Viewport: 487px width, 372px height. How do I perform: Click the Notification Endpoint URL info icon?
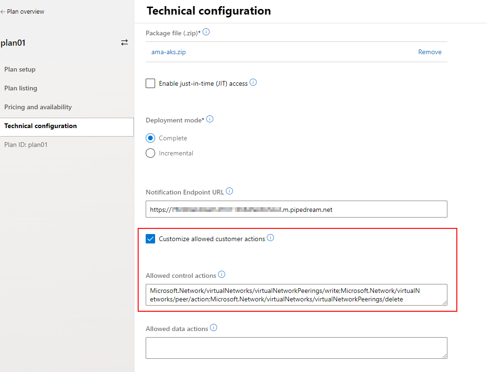230,191
